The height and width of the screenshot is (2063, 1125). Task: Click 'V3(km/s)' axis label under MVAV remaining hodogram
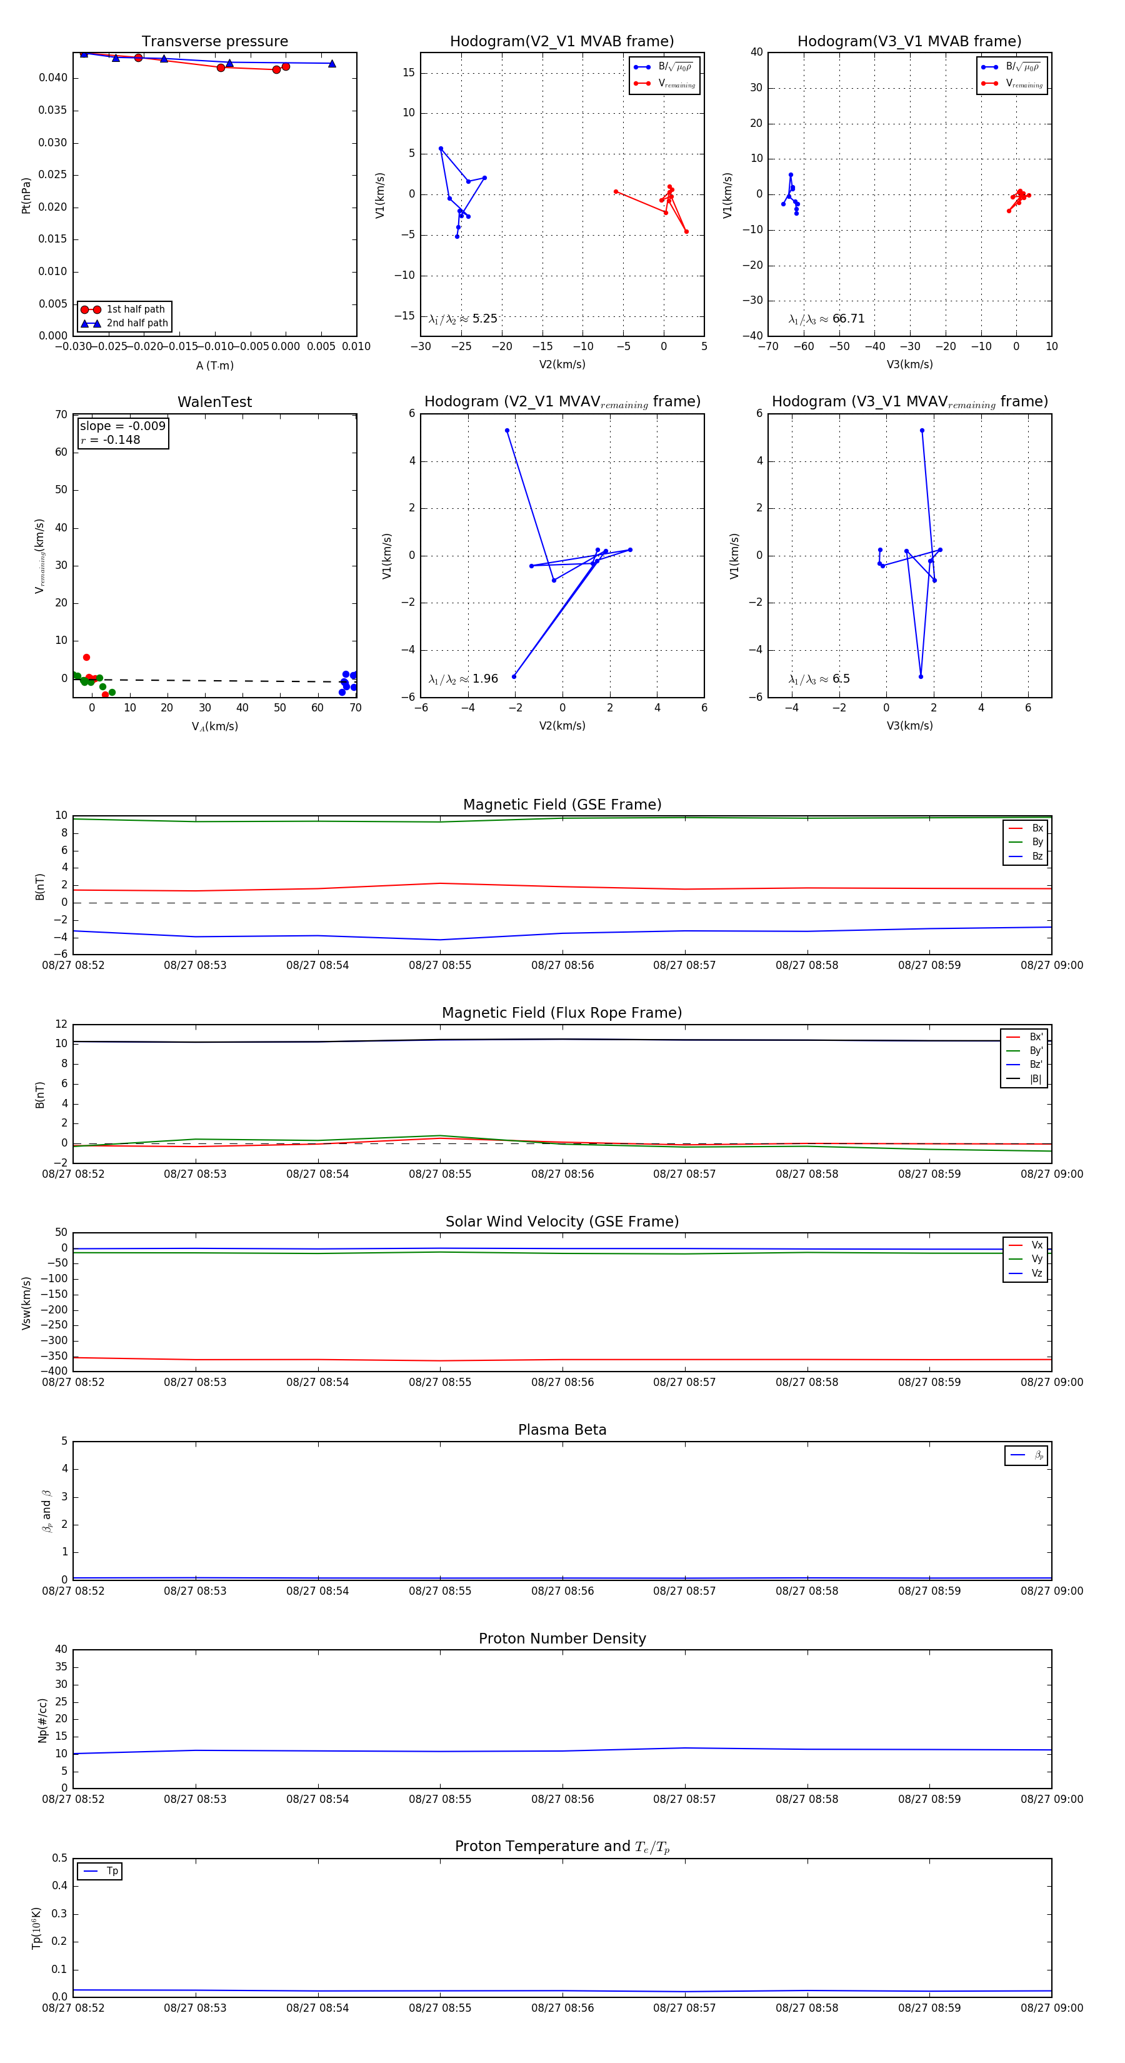909,726
